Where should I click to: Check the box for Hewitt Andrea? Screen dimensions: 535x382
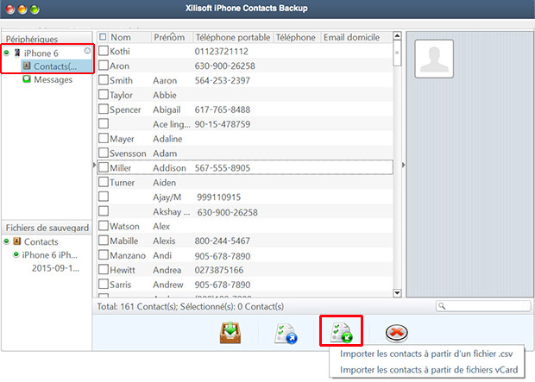click(x=104, y=269)
